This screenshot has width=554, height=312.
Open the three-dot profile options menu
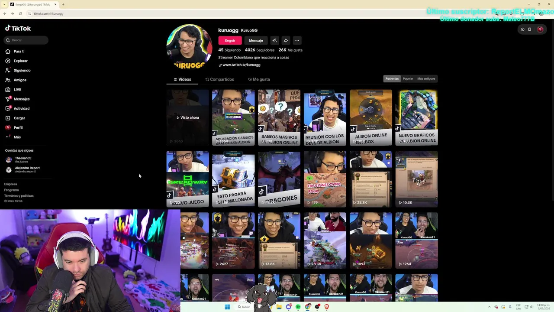[x=297, y=40]
